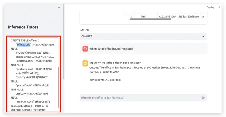Select the 523 East 53rd Street cell

pyautogui.click(x=189, y=17)
